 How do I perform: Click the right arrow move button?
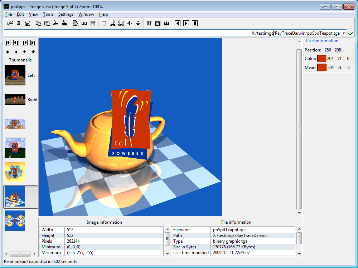pyautogui.click(x=16, y=52)
